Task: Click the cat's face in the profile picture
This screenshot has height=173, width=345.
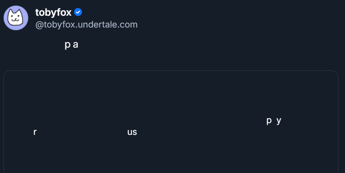Action: [x=15, y=18]
